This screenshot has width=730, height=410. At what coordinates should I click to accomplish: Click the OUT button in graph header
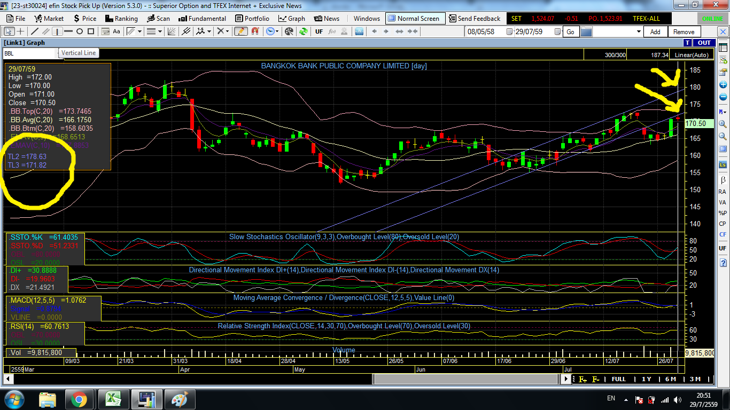coord(704,43)
